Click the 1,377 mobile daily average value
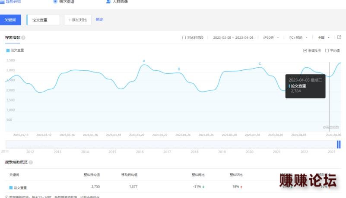This screenshot has width=346, height=198. [133, 186]
